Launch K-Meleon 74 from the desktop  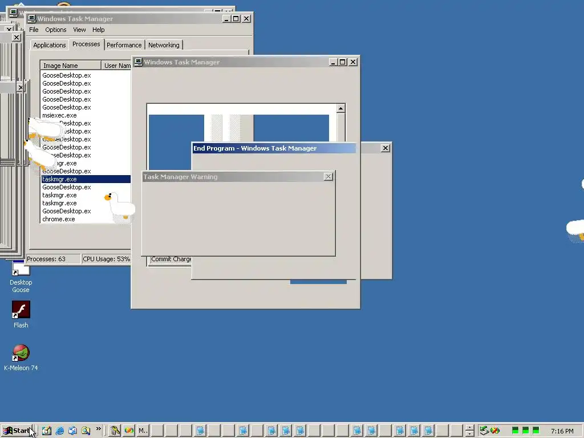(21, 358)
